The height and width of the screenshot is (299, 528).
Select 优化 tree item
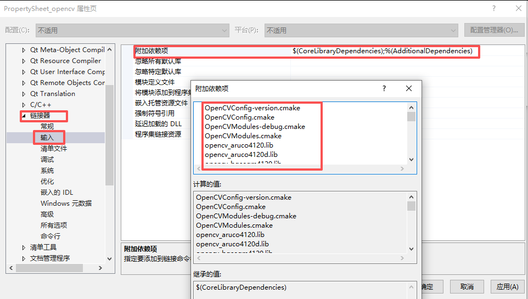(47, 182)
